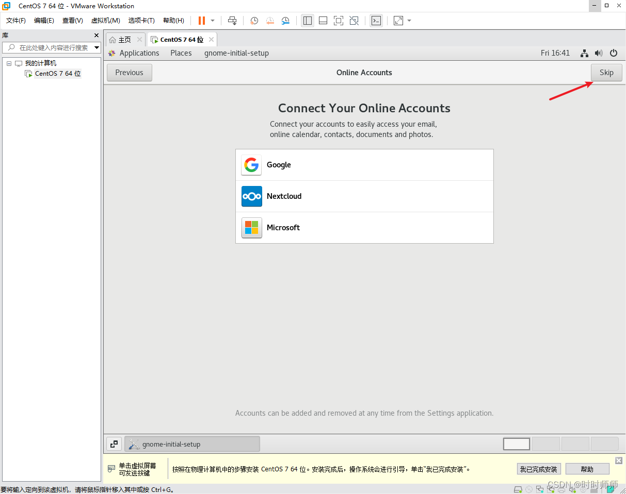This screenshot has height=494, width=626.
Task: Click the wired network status icon
Action: pos(584,53)
